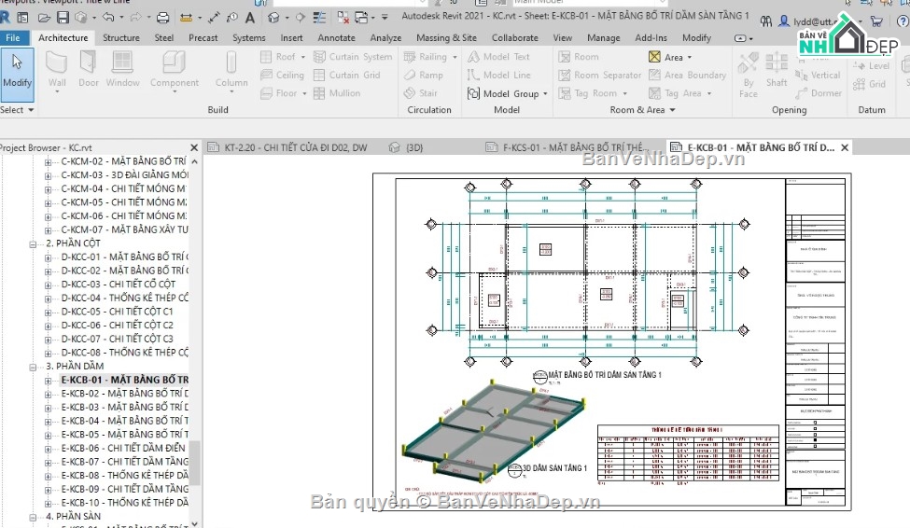Viewport: 910px width, 528px height.
Task: Select the Ceiling tool
Action: 282,75
